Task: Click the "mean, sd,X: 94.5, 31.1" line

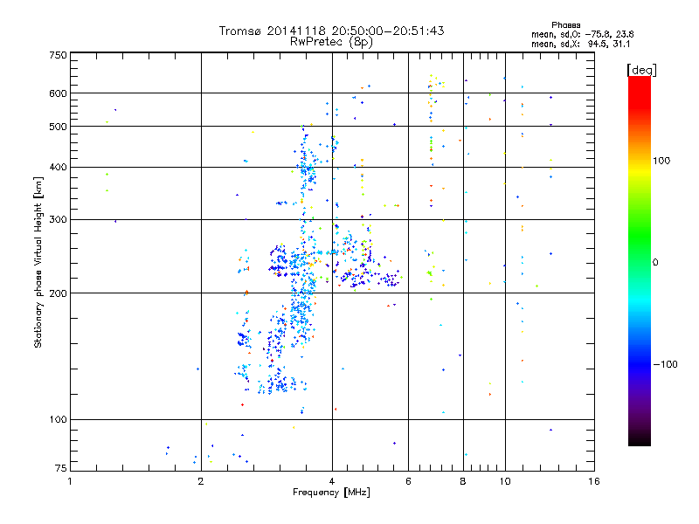Action: (580, 44)
